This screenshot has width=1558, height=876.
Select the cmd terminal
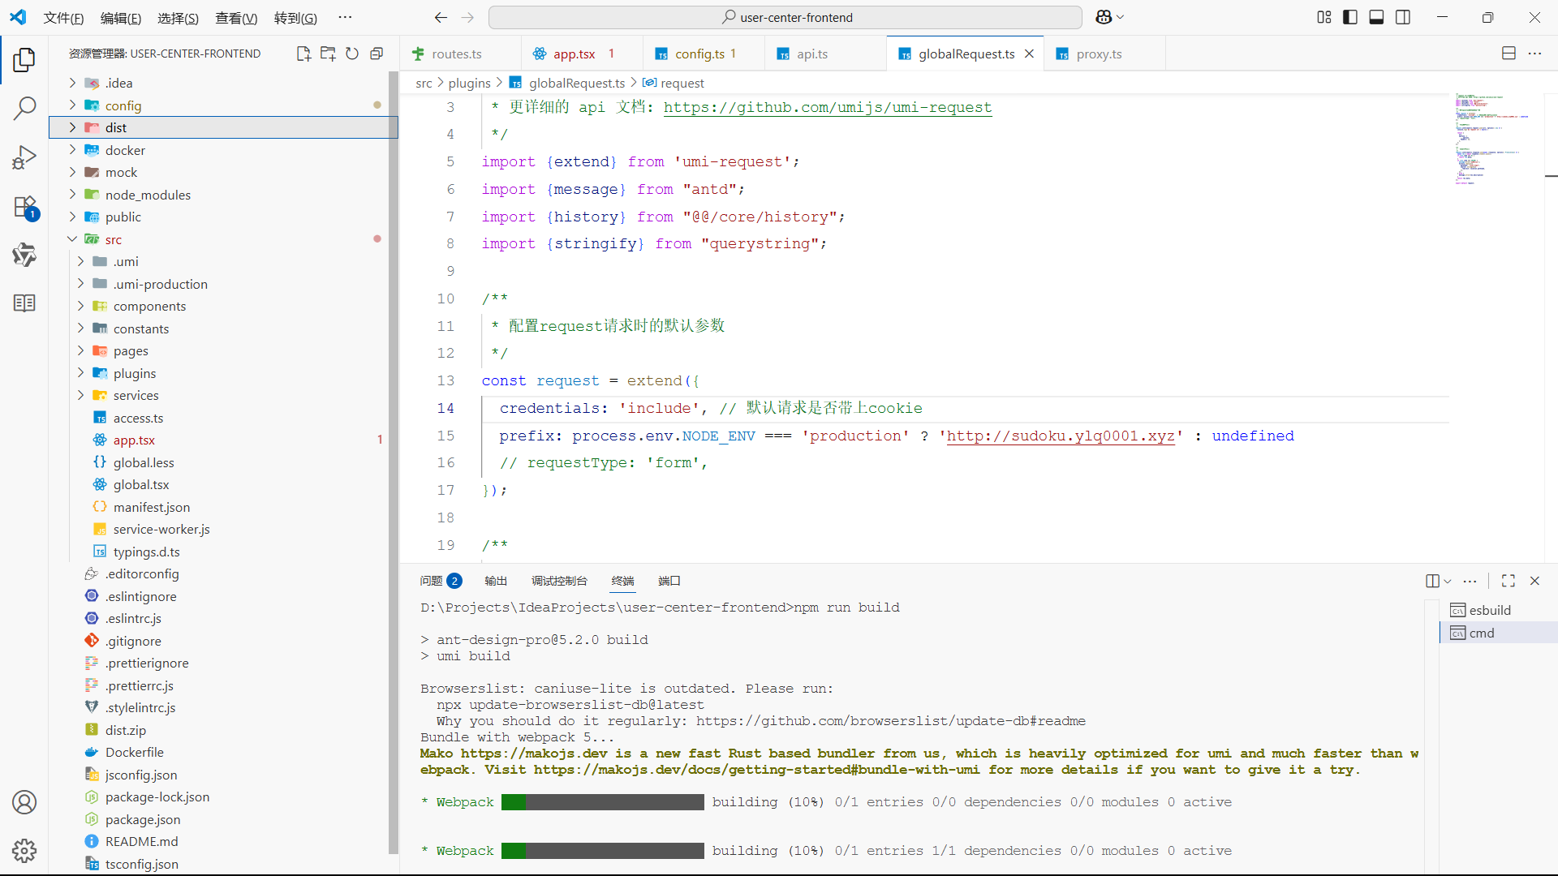pos(1499,633)
